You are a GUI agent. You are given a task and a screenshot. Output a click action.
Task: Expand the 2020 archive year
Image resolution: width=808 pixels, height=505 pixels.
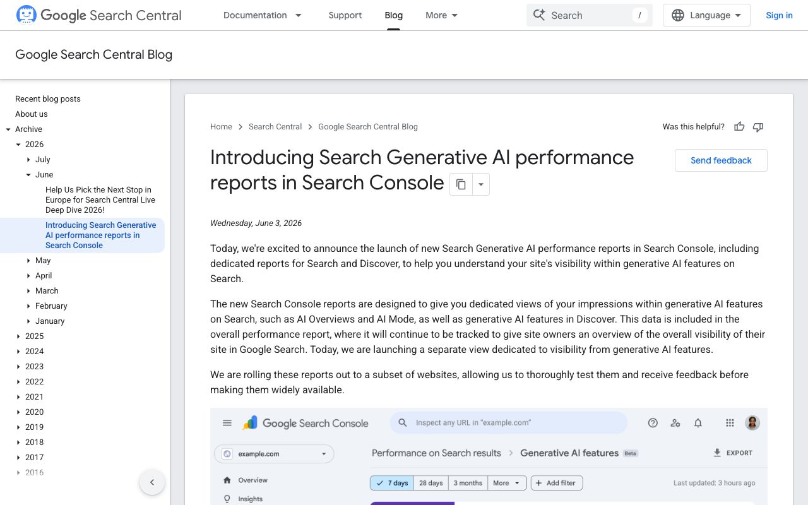click(18, 412)
